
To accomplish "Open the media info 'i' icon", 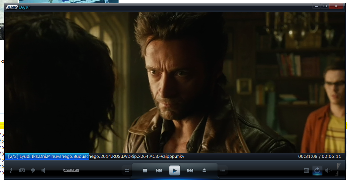I will (11, 170).
